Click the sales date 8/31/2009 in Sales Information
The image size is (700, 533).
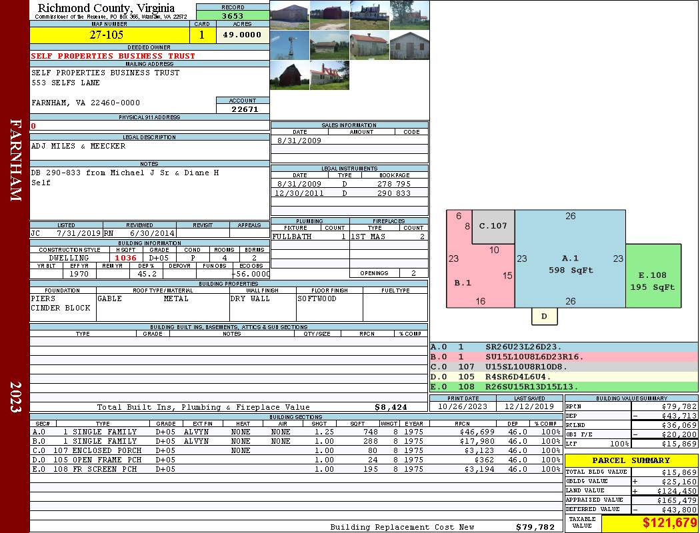(x=299, y=140)
